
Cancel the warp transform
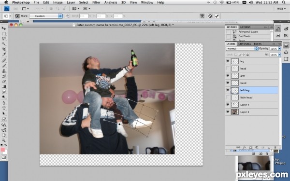pyautogui.click(x=210, y=16)
